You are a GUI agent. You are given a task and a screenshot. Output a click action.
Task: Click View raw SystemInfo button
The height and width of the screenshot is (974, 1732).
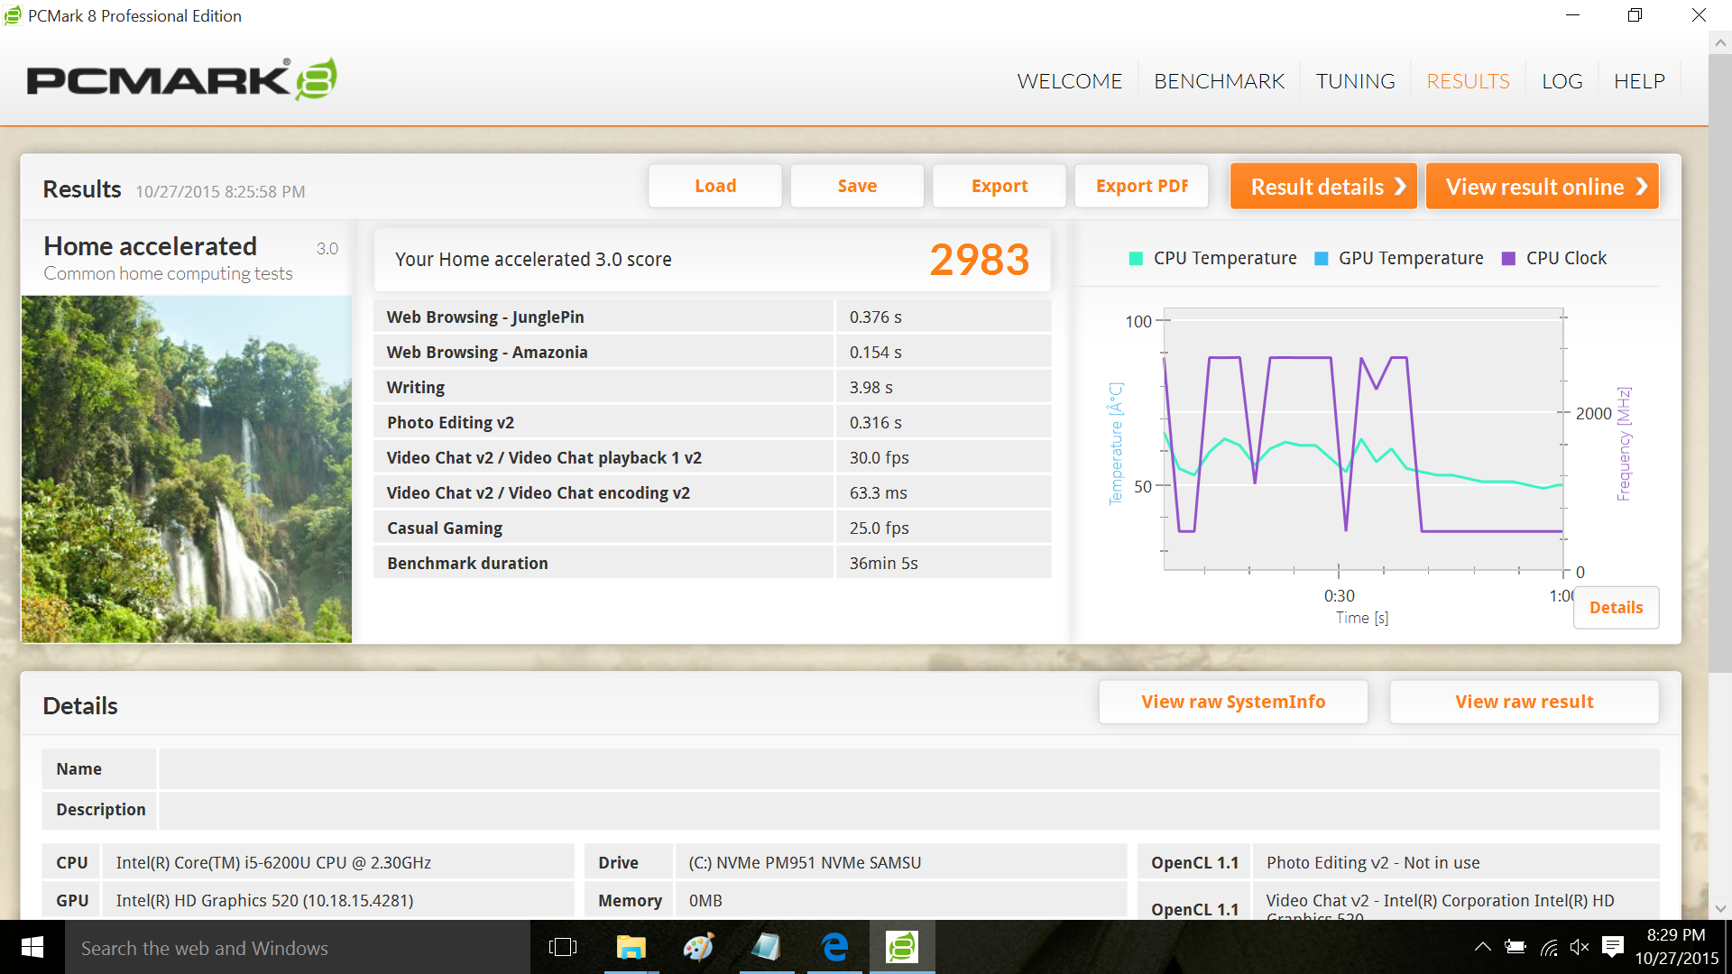1232,702
